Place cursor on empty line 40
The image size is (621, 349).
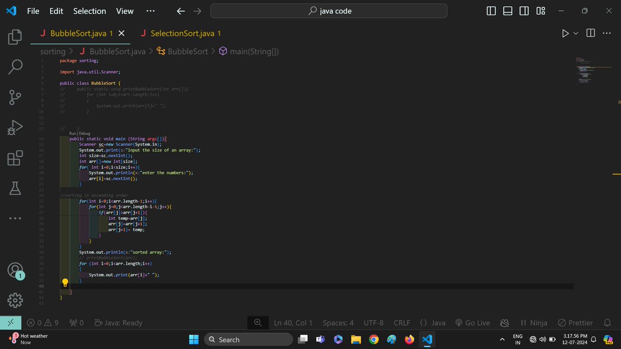[316, 286]
